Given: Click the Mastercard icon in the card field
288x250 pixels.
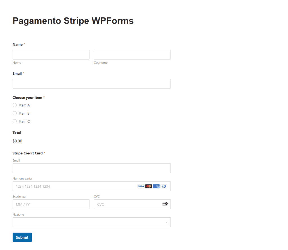Looking at the screenshot, I should 148,186.
